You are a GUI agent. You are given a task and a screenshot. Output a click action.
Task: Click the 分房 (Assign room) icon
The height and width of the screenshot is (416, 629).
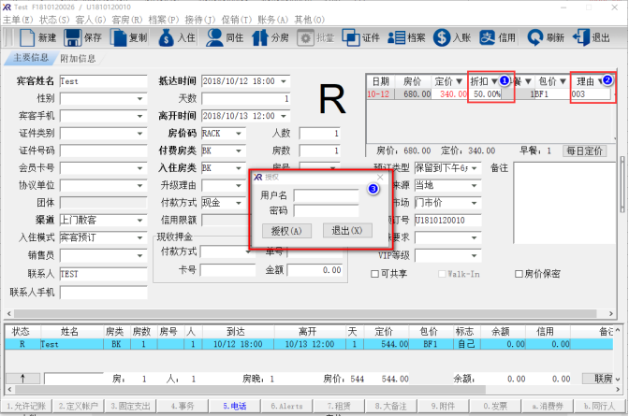(x=259, y=37)
